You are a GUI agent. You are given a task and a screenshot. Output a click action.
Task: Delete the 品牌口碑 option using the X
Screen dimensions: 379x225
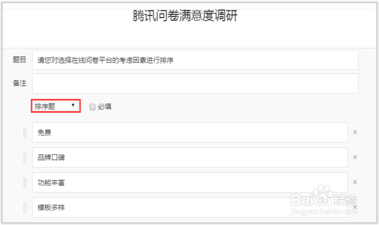355,157
